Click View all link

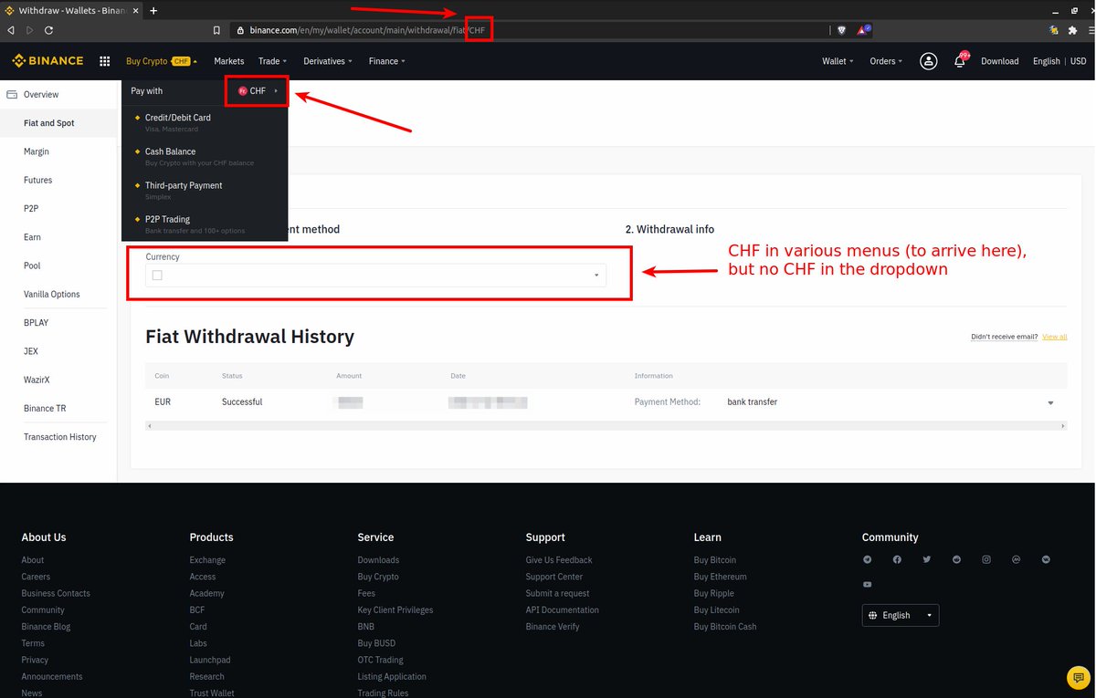[x=1055, y=337]
